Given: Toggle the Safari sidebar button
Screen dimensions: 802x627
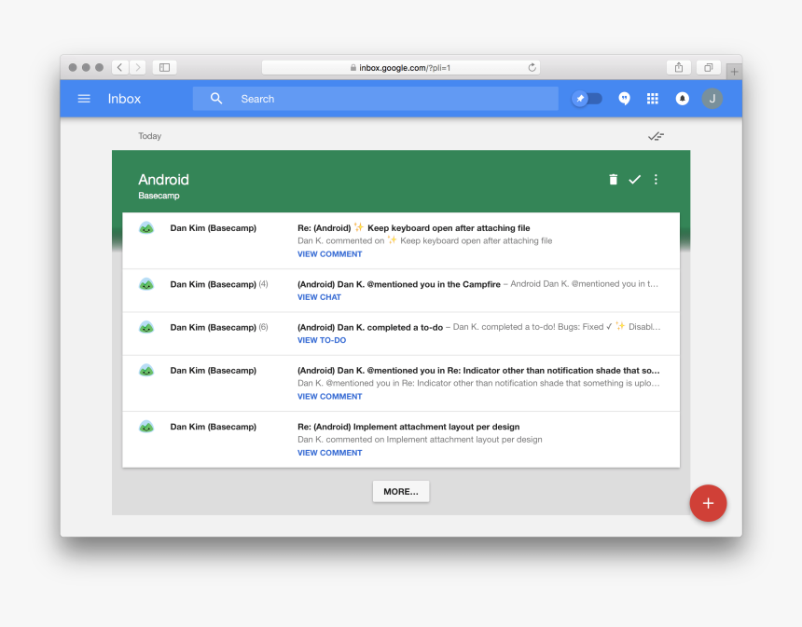Looking at the screenshot, I should coord(165,67).
